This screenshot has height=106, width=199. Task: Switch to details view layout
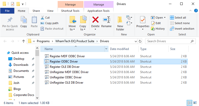pos(189,103)
